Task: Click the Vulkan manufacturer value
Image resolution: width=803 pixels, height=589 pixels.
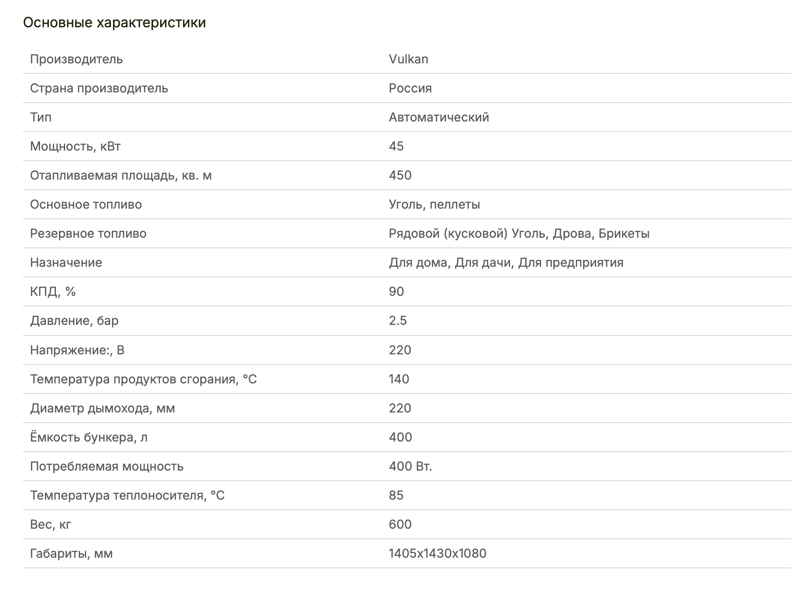Action: 408,59
